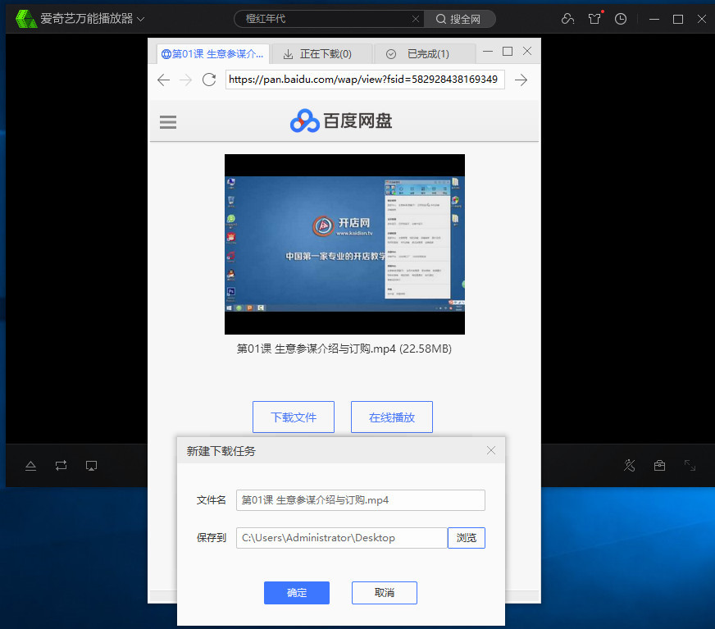The width and height of the screenshot is (715, 629).
Task: Click the open file eject icon in player bar
Action: (x=30, y=466)
